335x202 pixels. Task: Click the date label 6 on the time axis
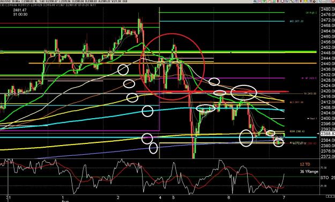228,197
